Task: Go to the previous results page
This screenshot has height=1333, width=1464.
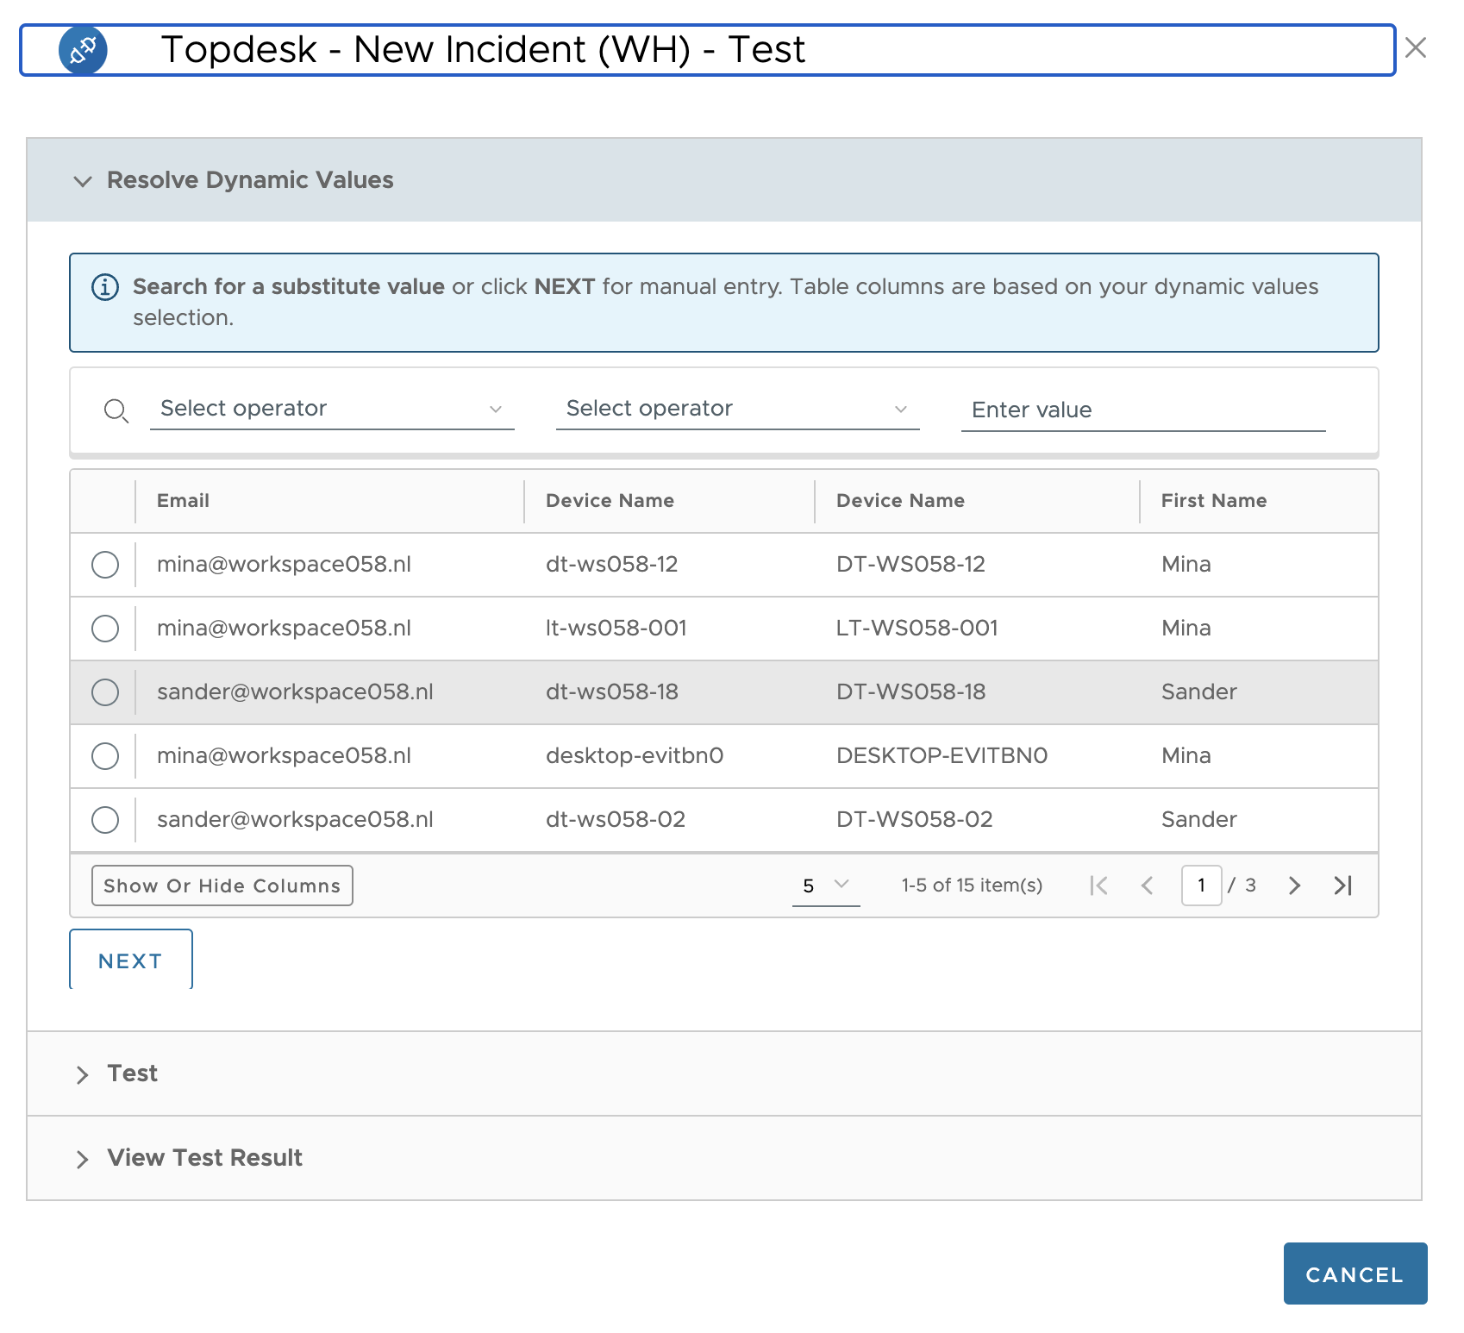Action: [1148, 885]
